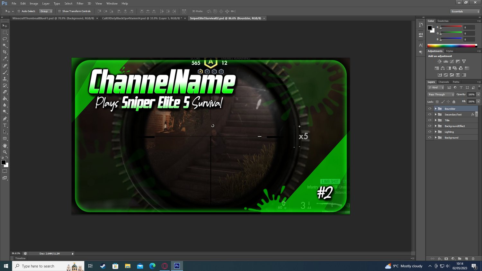Click the color spectrum ramp
482x271 pixels.
coord(452,46)
